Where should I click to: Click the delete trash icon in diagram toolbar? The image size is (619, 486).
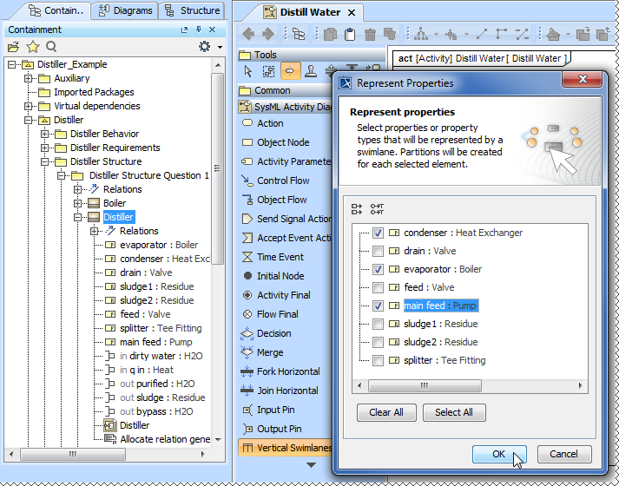(x=370, y=35)
